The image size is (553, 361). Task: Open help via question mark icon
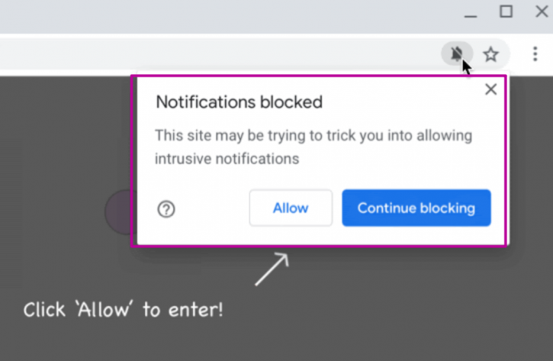[166, 209]
